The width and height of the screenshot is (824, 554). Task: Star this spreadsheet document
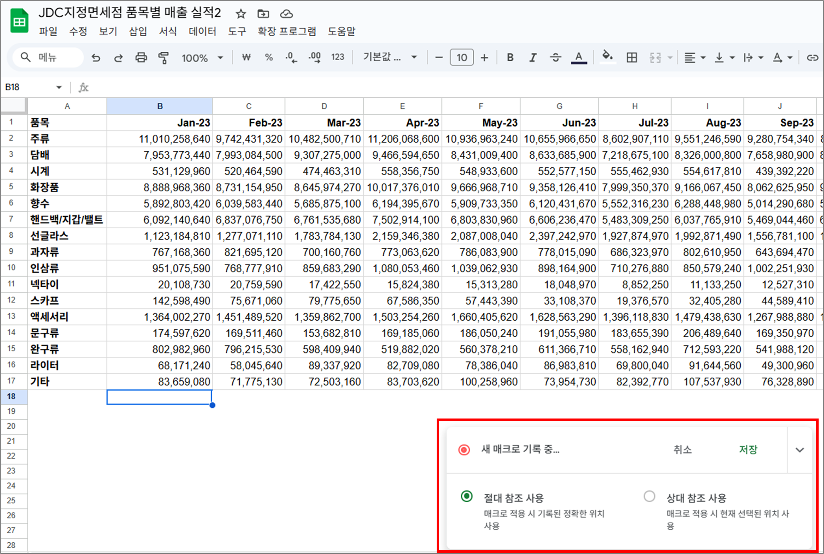pos(241,14)
